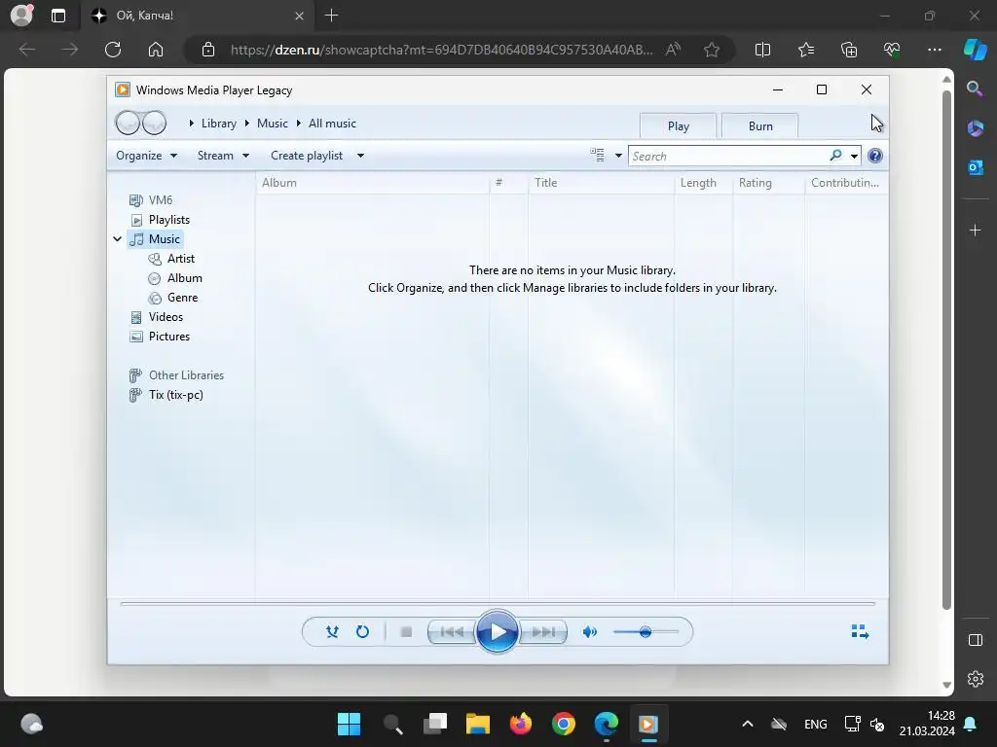Open the View options icon
Screen dimensions: 997x747
(x=597, y=155)
